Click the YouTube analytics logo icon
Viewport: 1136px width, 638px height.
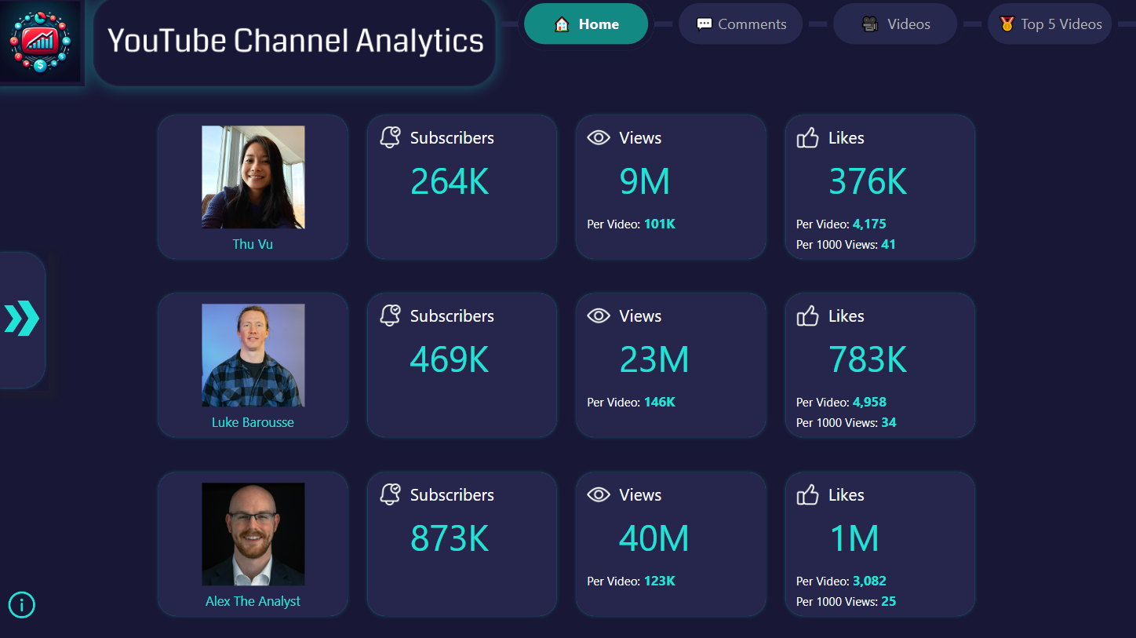tap(40, 41)
